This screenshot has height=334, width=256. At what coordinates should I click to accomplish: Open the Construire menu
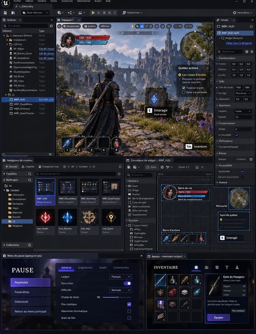[x=67, y=1]
